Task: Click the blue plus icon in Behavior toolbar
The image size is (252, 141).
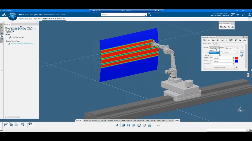Action: point(19,29)
